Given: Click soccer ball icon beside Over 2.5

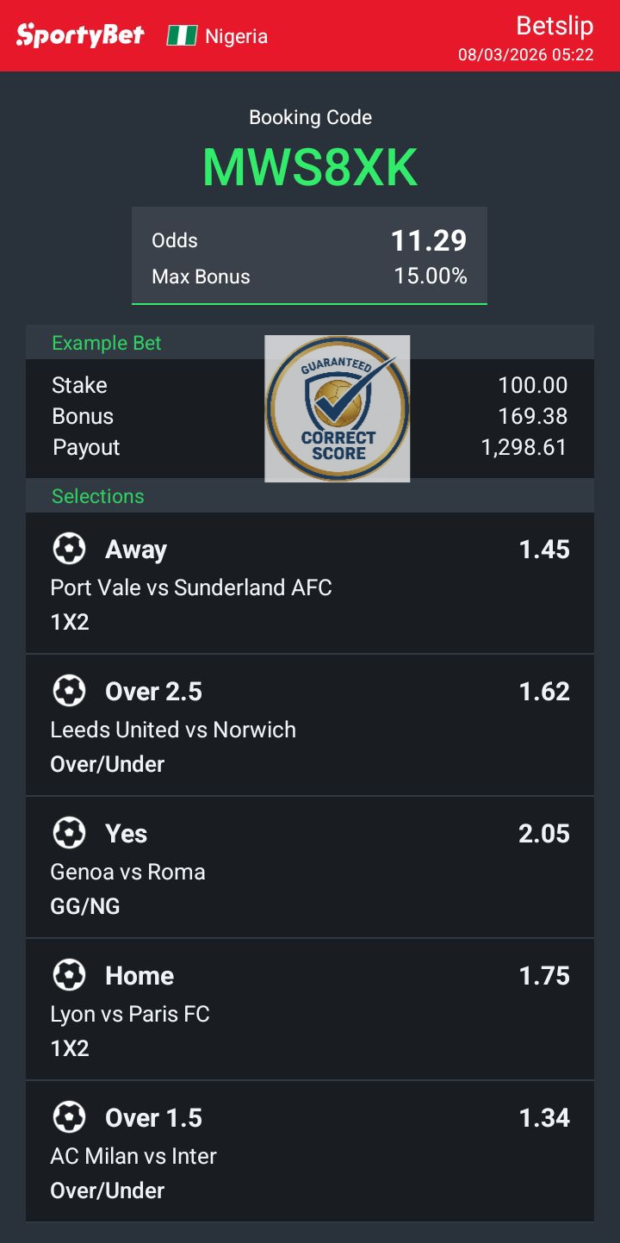Looking at the screenshot, I should point(69,691).
